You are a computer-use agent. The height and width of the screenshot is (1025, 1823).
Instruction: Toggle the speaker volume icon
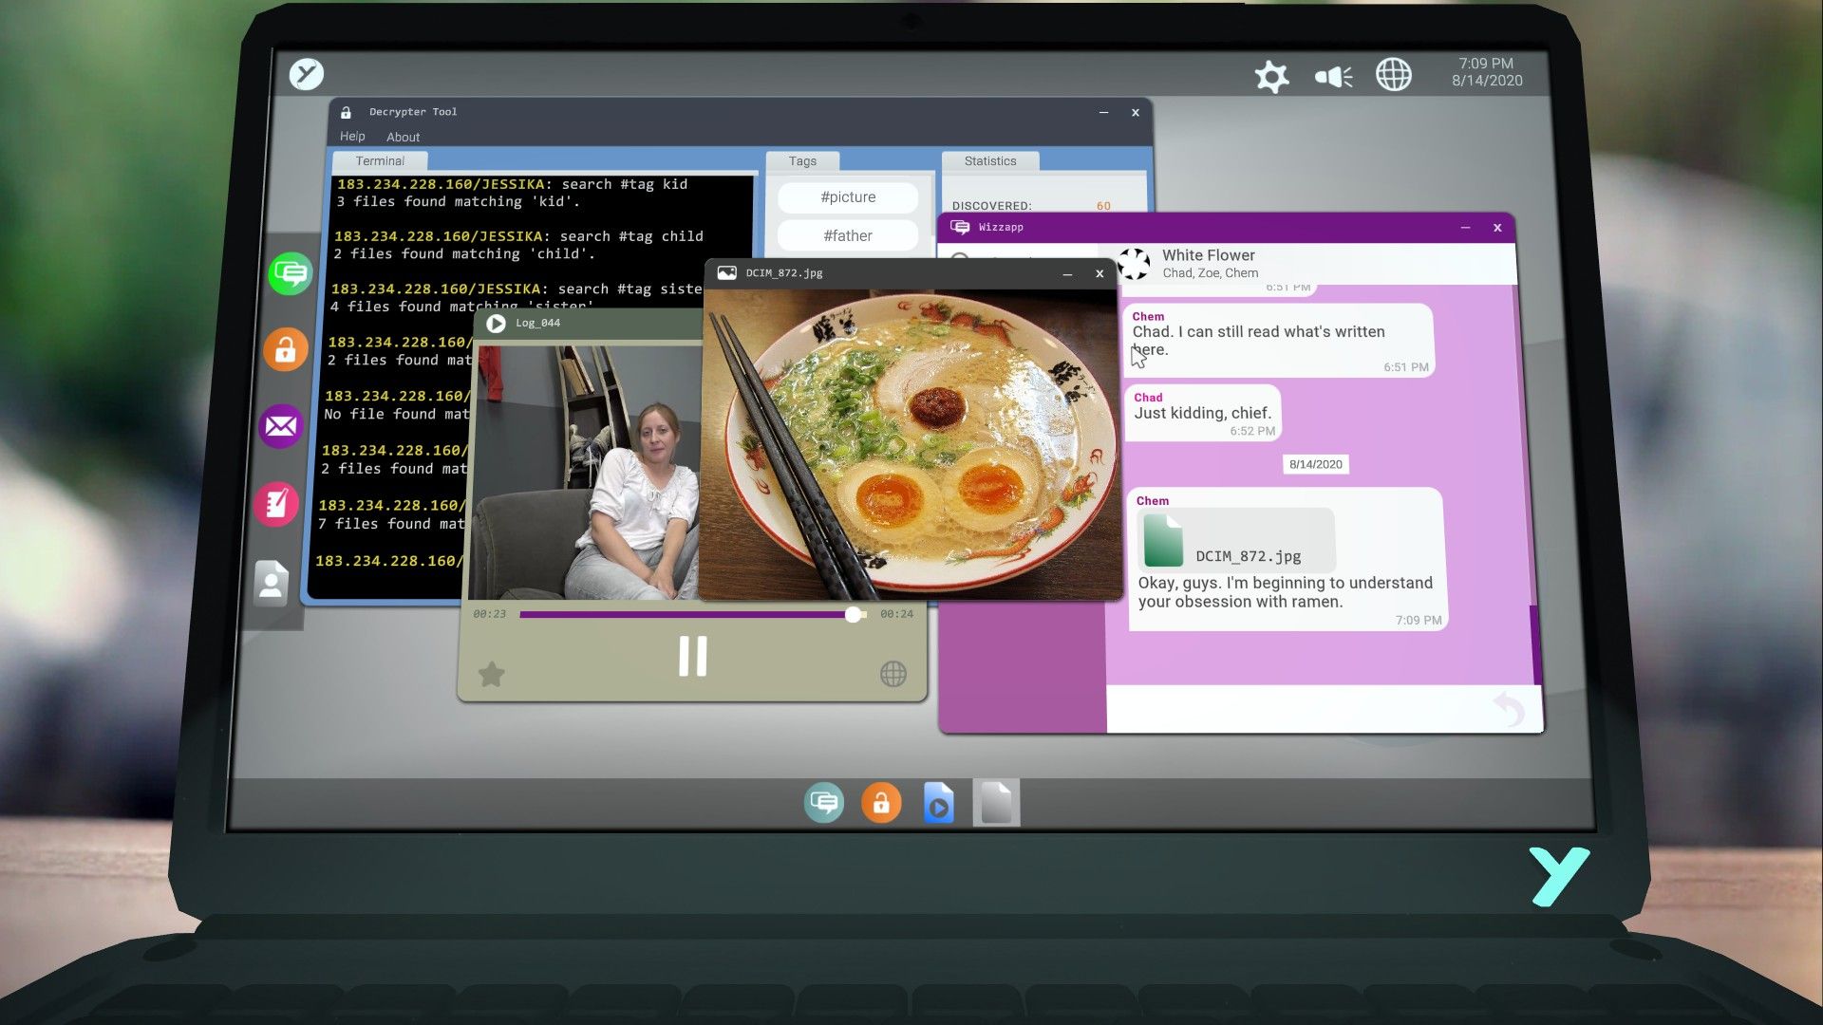click(x=1333, y=76)
